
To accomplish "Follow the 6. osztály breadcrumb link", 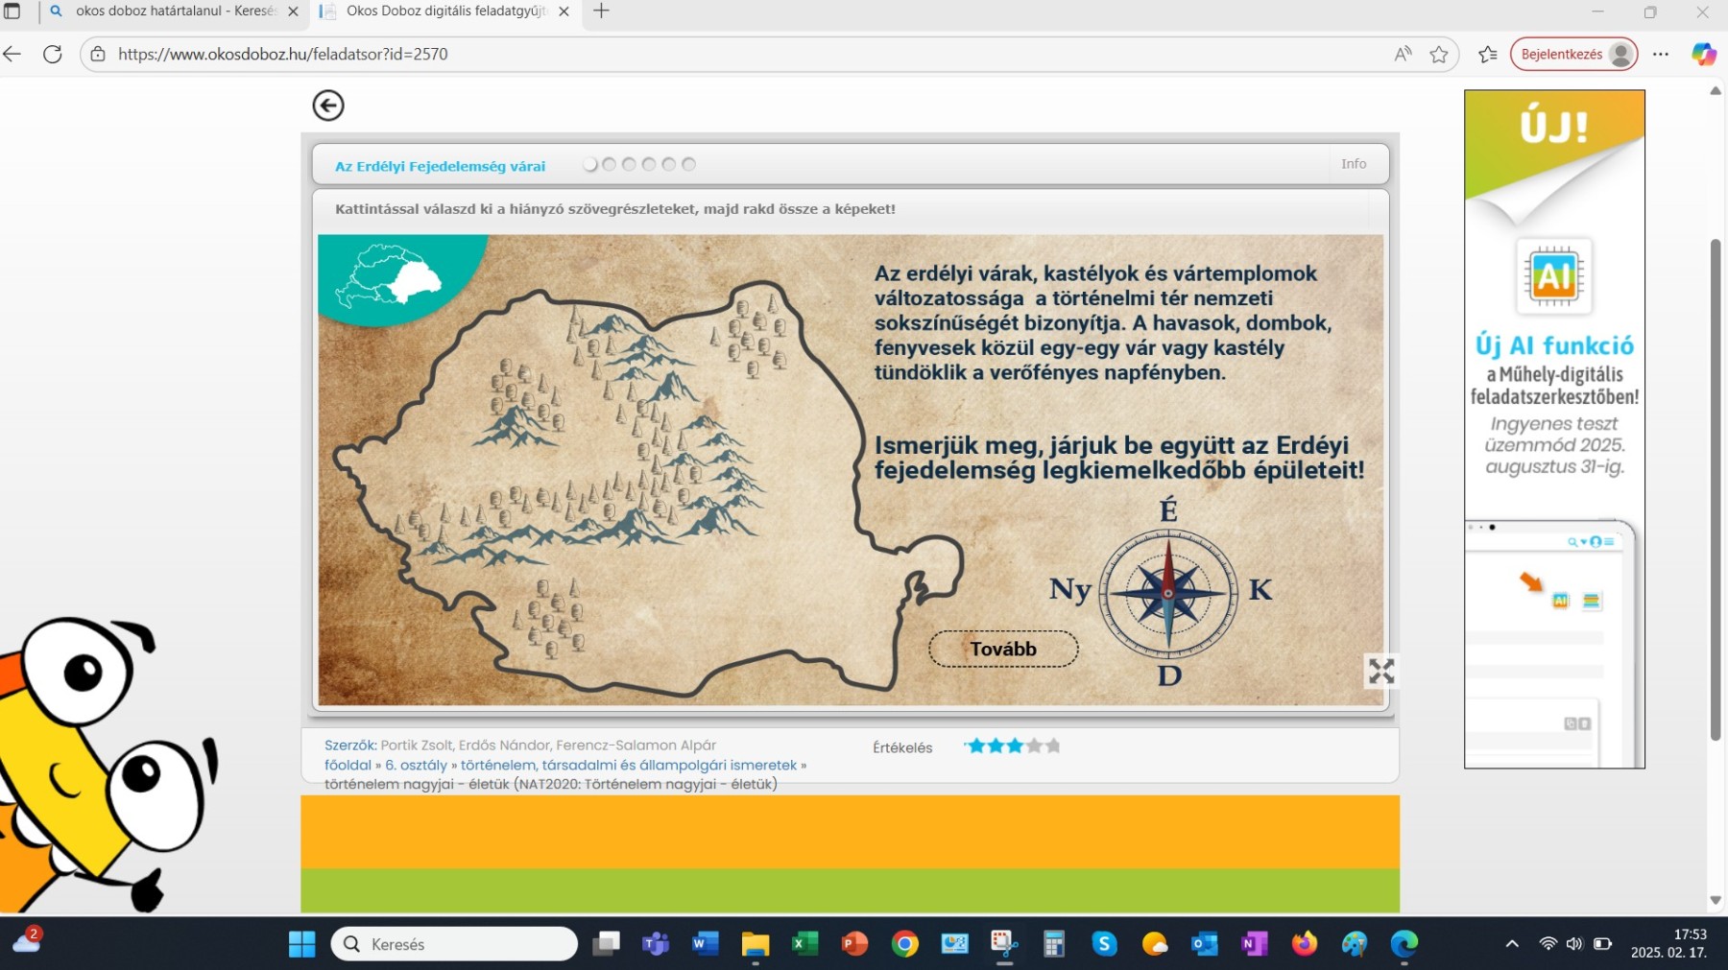I will pyautogui.click(x=416, y=765).
